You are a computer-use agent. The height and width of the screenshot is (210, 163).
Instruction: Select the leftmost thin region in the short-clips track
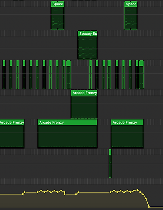click(4, 75)
